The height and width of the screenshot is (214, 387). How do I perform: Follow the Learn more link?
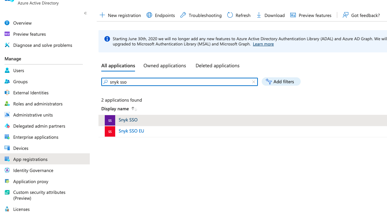[263, 44]
